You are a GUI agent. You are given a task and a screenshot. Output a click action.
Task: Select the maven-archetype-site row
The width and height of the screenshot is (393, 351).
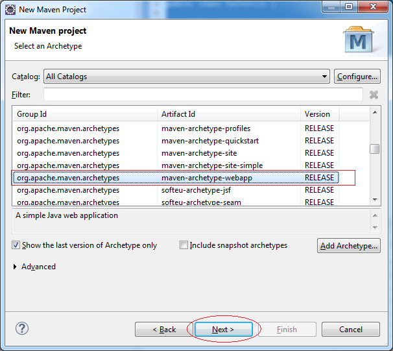176,153
